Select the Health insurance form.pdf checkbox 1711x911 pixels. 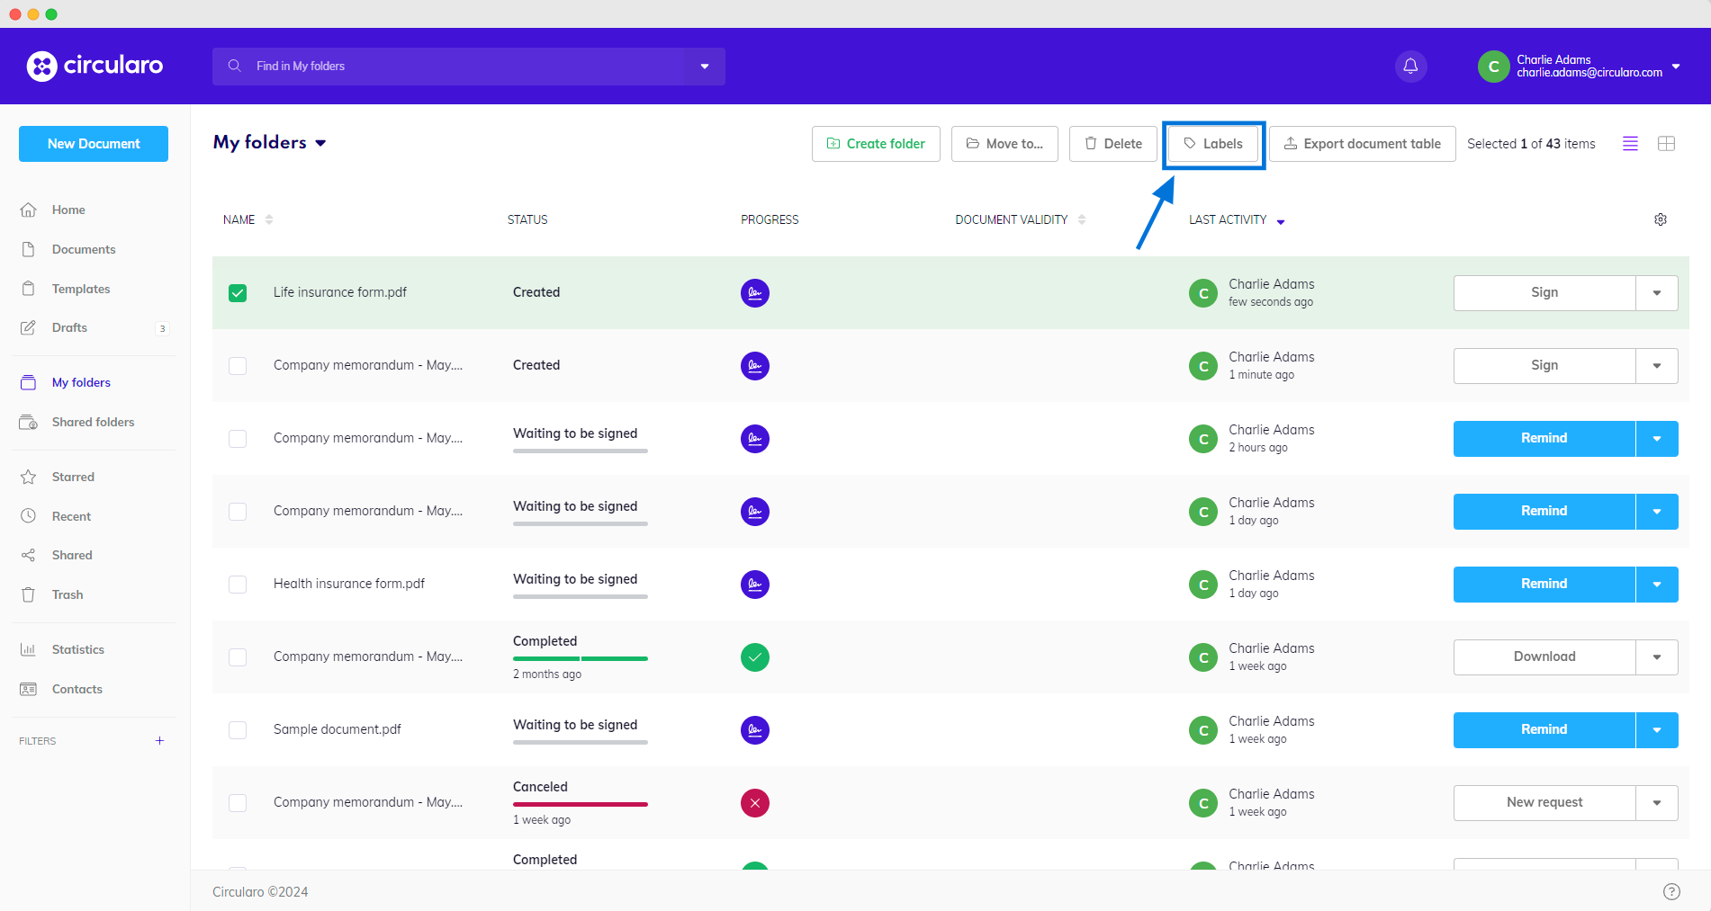tap(238, 585)
